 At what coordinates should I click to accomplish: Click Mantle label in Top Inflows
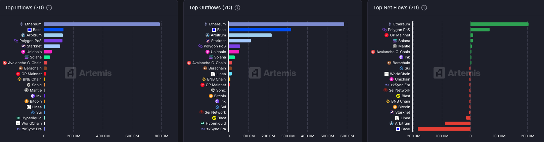point(36,90)
